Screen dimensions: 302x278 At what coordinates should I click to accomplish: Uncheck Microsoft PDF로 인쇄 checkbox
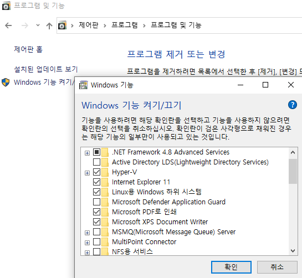pos(96,212)
